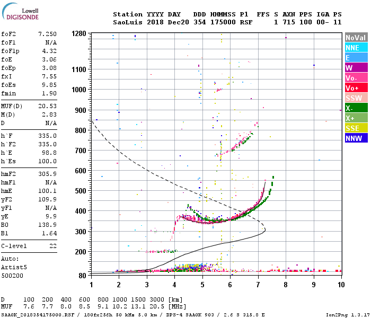Click the RSF P1 header value
Viewport: 371px width, 318px height.
coord(246,22)
